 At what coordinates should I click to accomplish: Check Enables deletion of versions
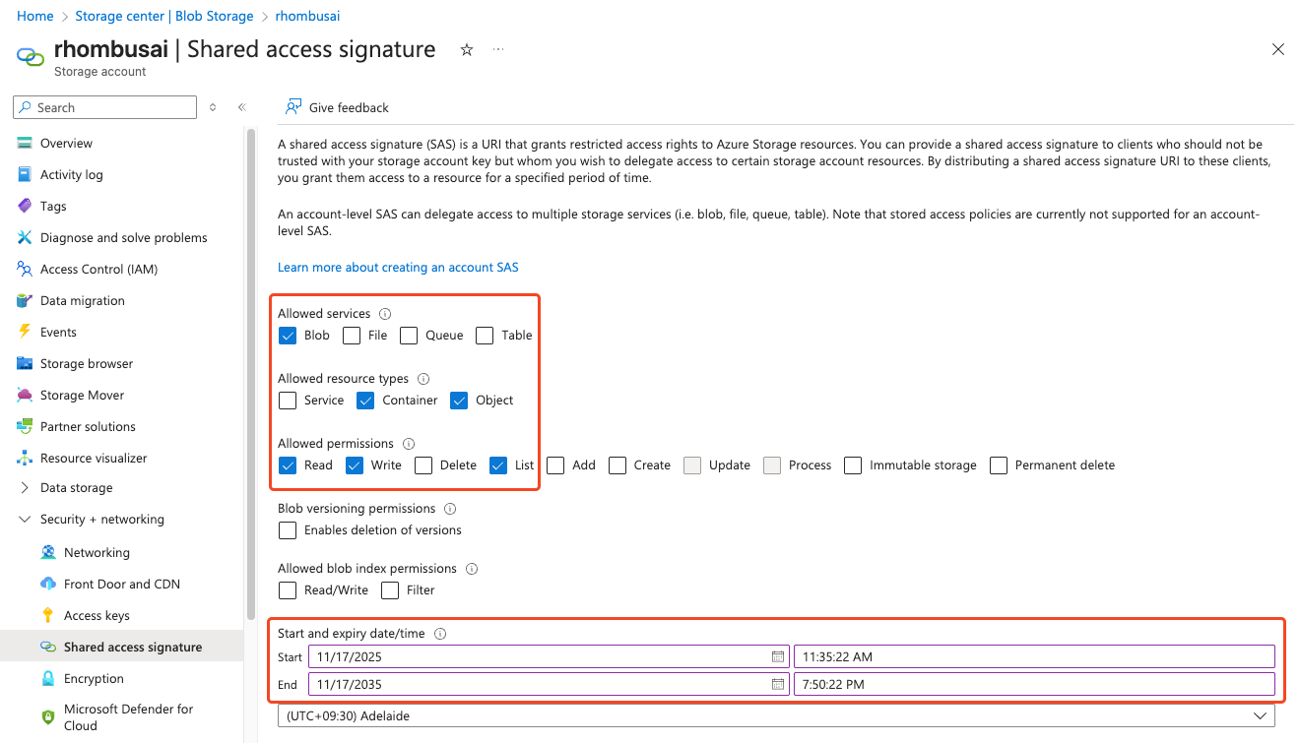pos(287,529)
